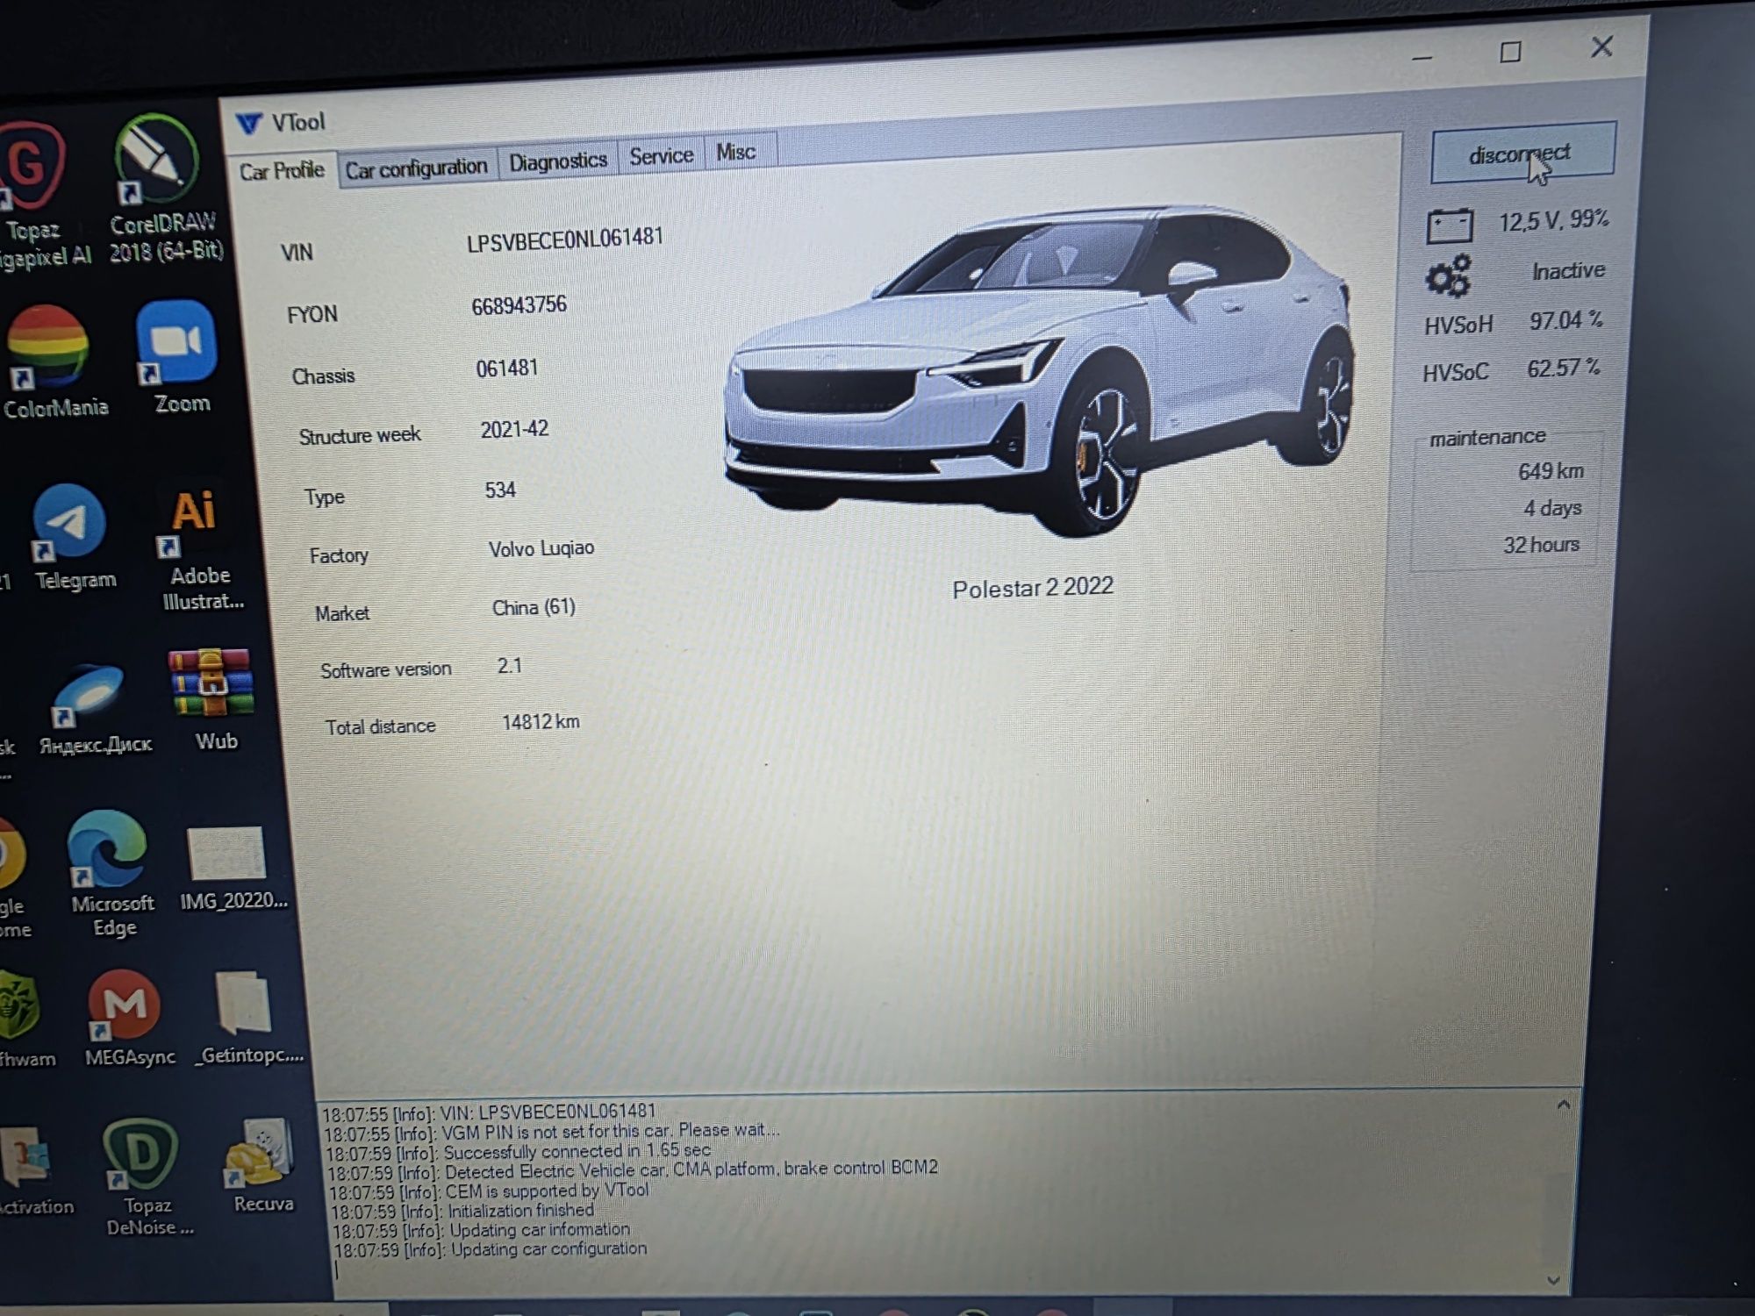Click the gears status icon

tap(1448, 275)
